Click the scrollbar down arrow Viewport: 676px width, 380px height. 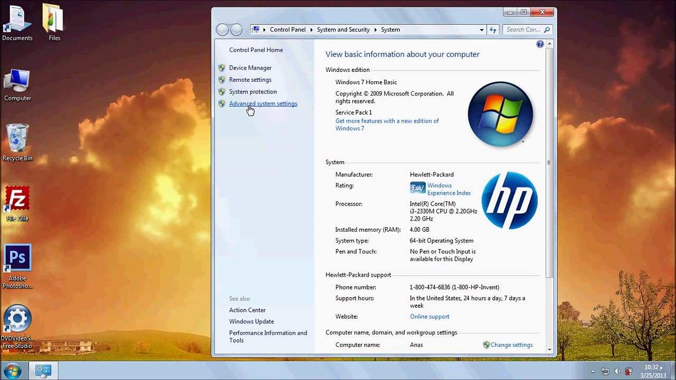coord(549,349)
